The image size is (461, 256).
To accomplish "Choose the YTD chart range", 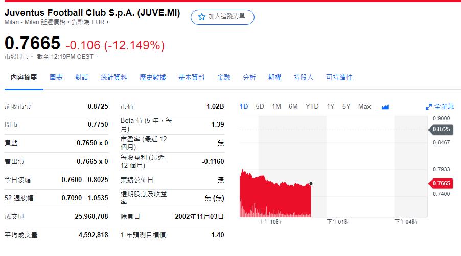I will pyautogui.click(x=312, y=106).
